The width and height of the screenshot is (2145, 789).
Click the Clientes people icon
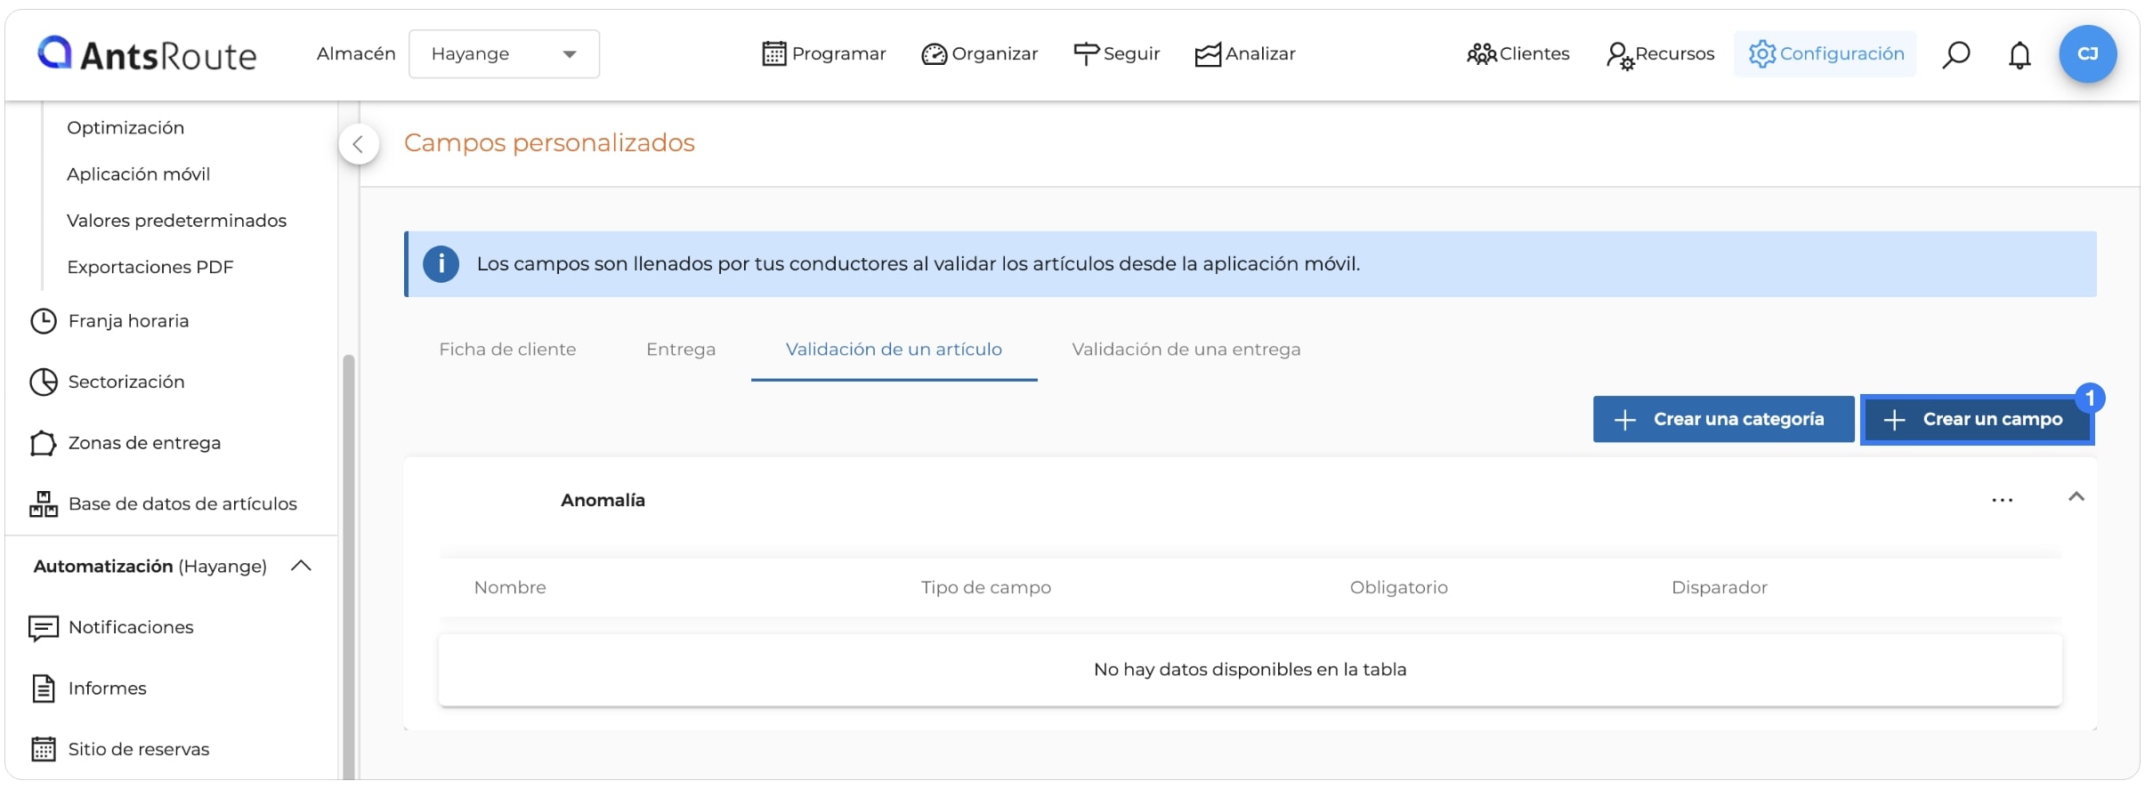1482,54
